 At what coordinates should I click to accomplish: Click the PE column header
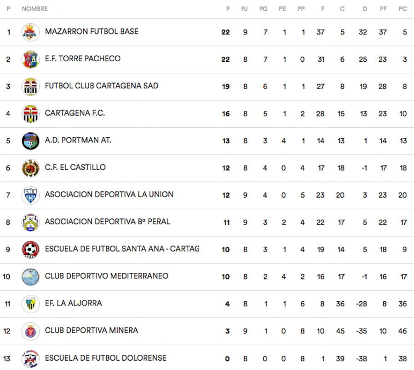282,9
